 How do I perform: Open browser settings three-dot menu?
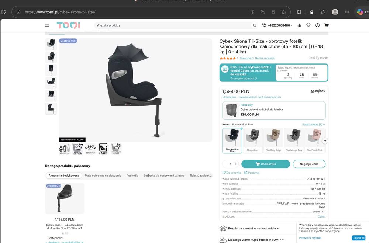[x=347, y=12]
